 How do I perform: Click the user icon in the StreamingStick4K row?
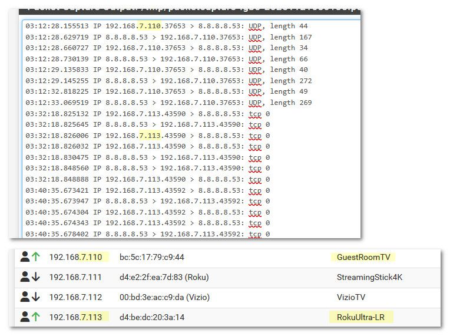click(x=25, y=277)
